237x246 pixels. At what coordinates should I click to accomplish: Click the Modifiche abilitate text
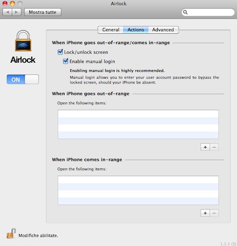tap(38, 236)
